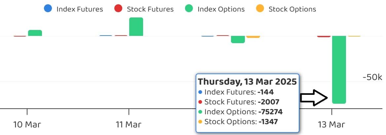
Task: Click the red Stock Futures legend dot
Action: coord(119,9)
